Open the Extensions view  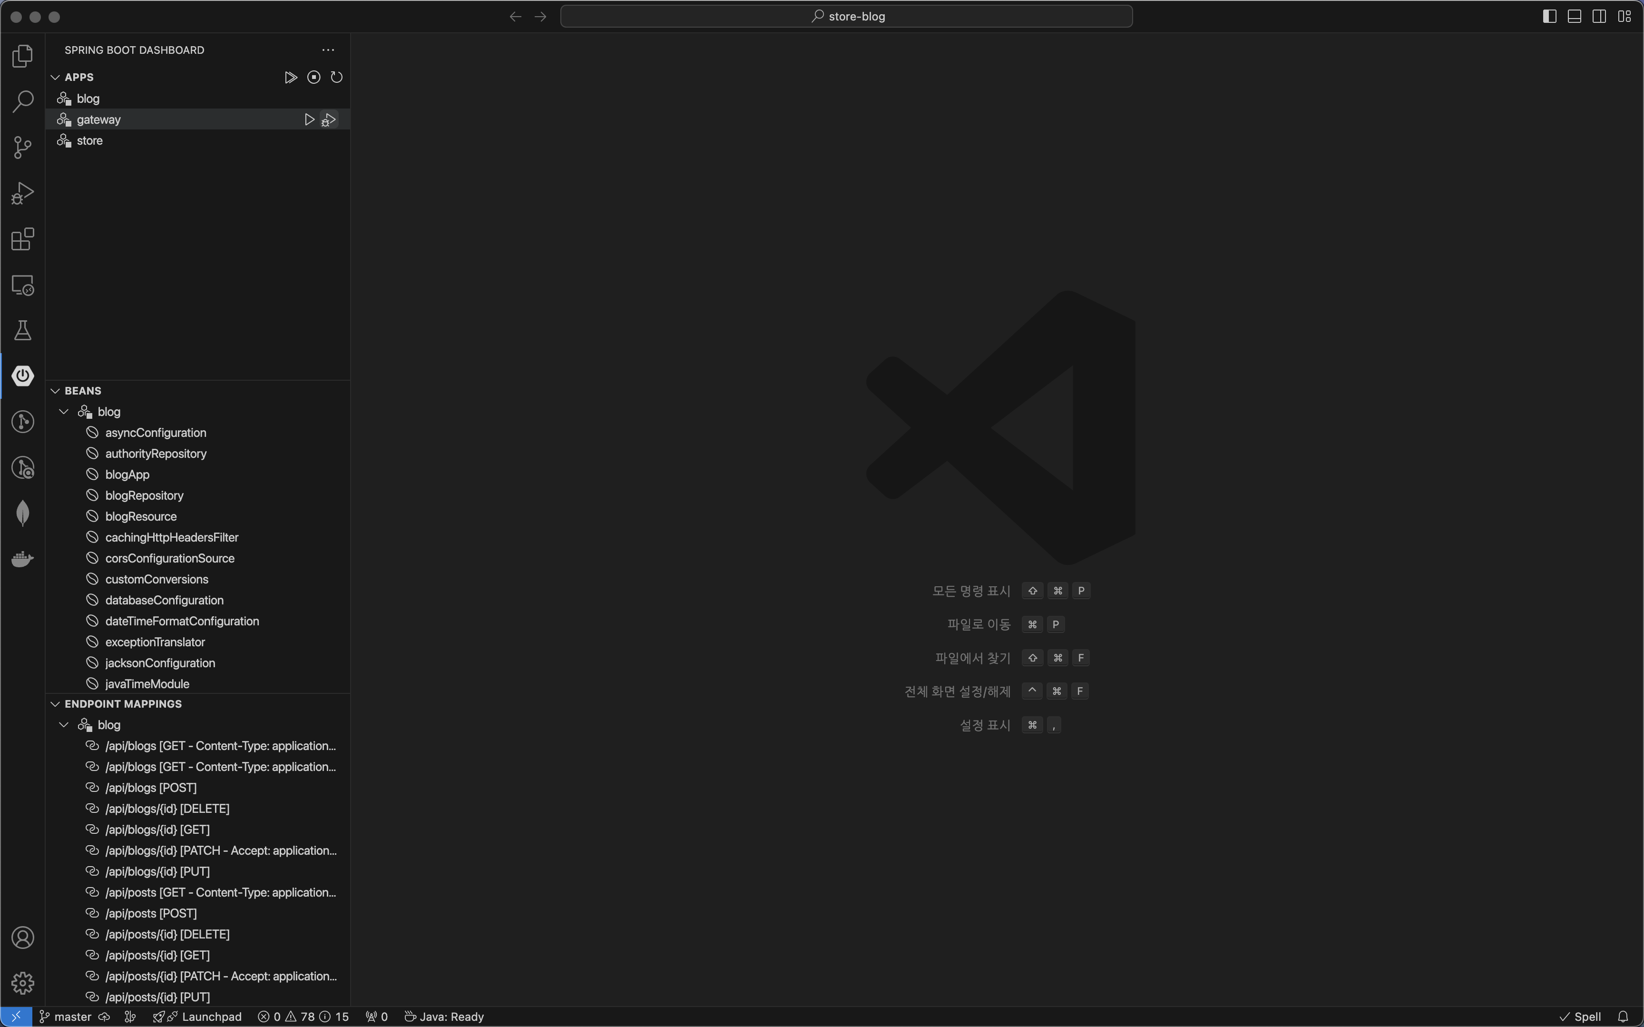pyautogui.click(x=22, y=239)
